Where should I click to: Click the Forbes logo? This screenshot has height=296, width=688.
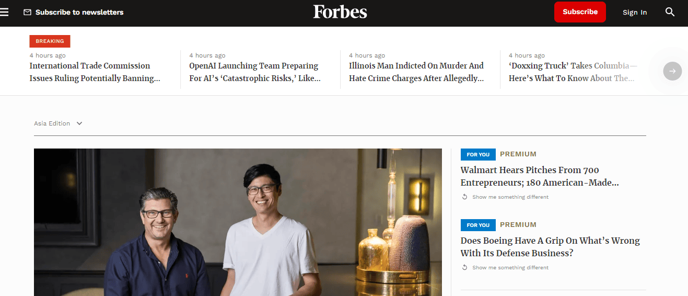340,12
